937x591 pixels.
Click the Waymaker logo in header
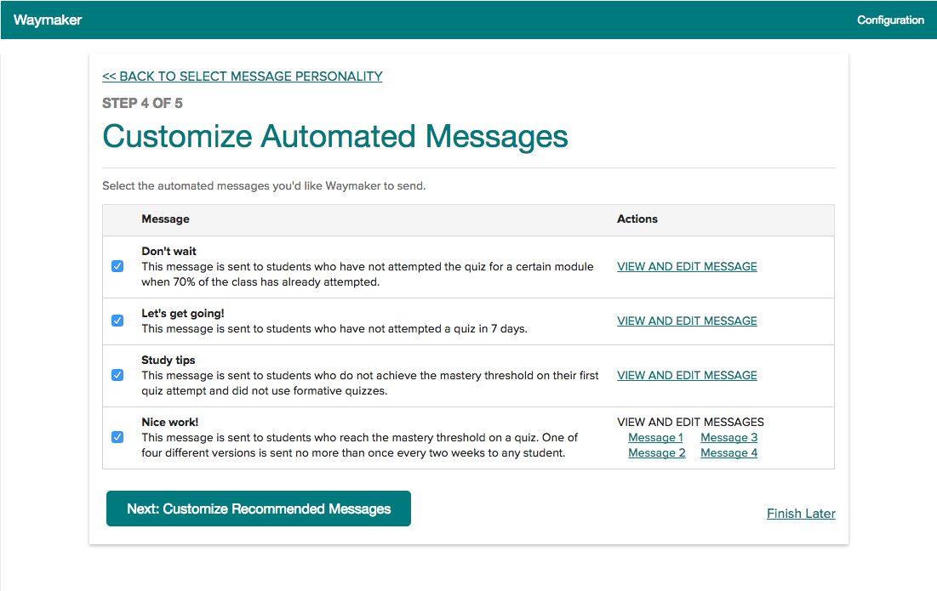(x=48, y=20)
